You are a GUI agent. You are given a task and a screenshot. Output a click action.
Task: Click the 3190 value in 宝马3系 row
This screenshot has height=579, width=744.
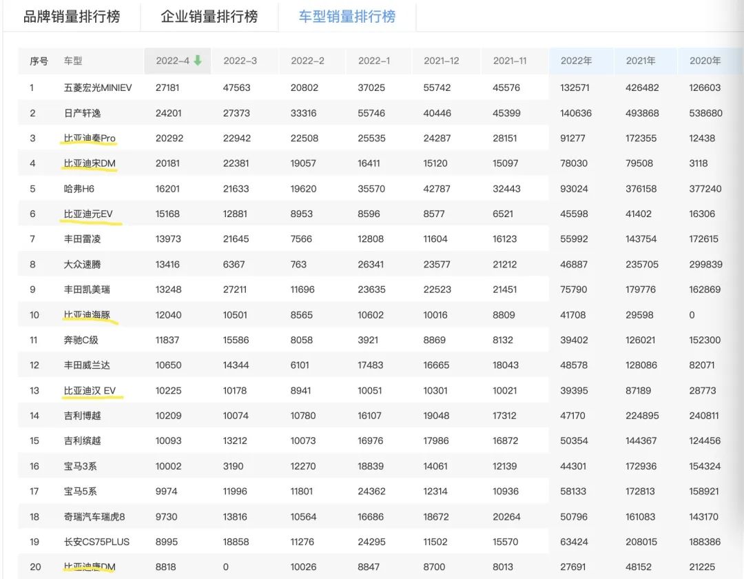pos(233,467)
